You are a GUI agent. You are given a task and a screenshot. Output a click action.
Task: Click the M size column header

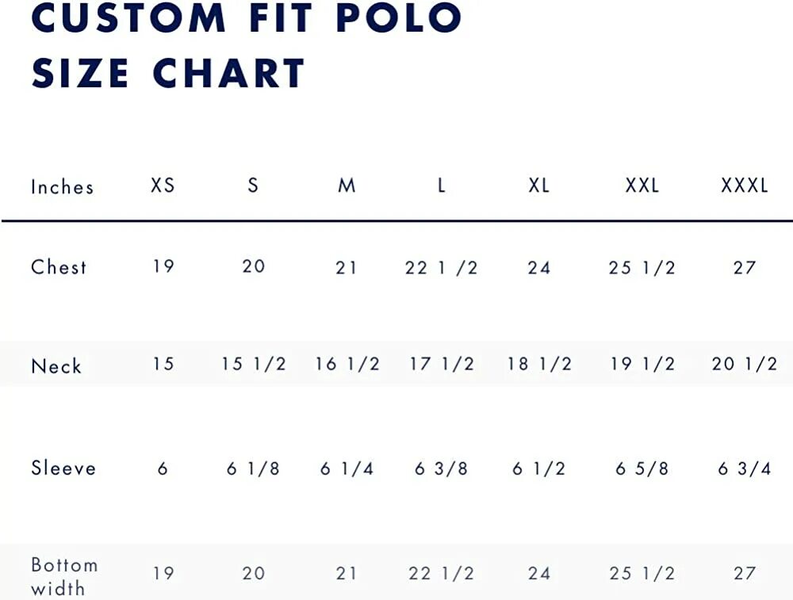click(347, 186)
